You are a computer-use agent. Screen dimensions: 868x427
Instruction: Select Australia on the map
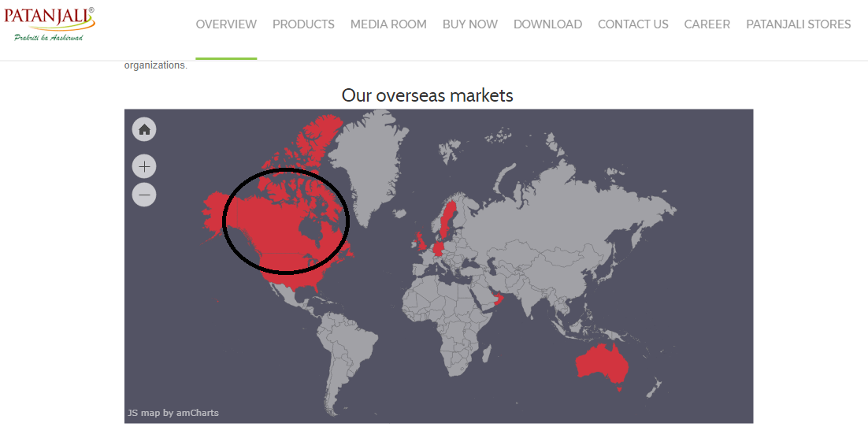point(603,366)
